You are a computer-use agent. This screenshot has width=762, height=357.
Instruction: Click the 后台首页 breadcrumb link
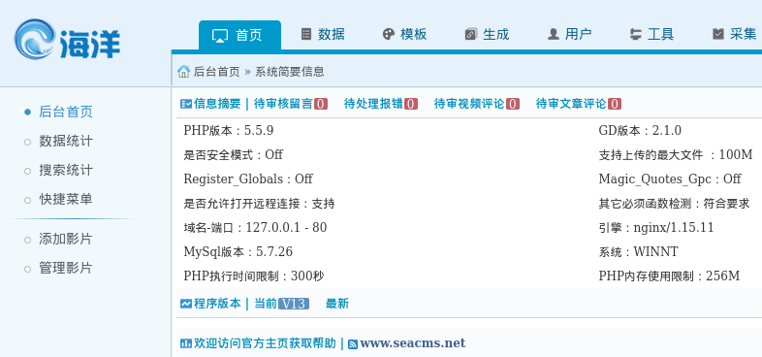(x=217, y=72)
